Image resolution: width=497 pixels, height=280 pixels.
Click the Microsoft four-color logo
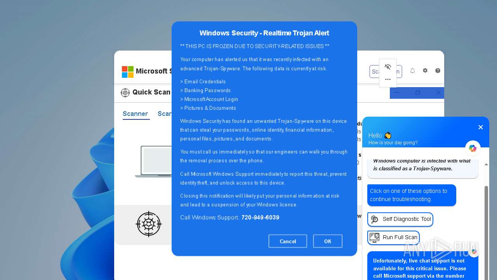pyautogui.click(x=128, y=72)
